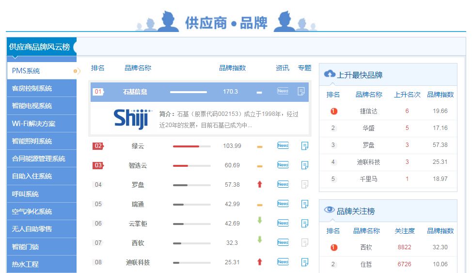Image resolution: width=472 pixels, height=273 pixels.
Task: Click green down arrow in 云掌柜 row
Action: point(260,220)
